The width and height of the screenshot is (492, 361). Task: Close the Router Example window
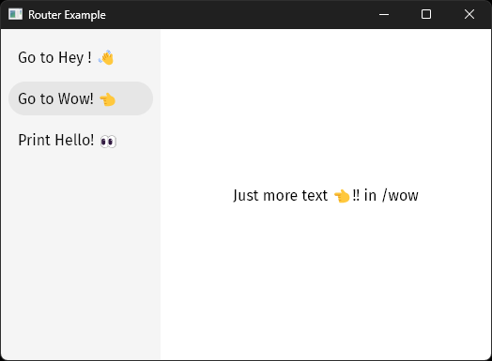pos(469,14)
